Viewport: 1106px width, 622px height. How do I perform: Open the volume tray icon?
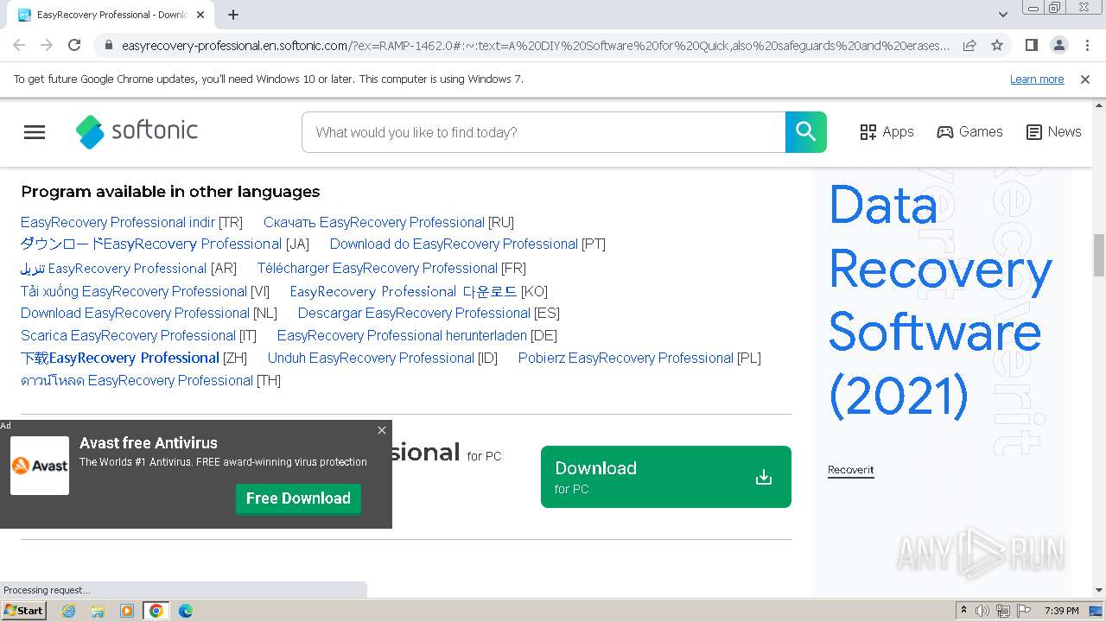(x=982, y=611)
